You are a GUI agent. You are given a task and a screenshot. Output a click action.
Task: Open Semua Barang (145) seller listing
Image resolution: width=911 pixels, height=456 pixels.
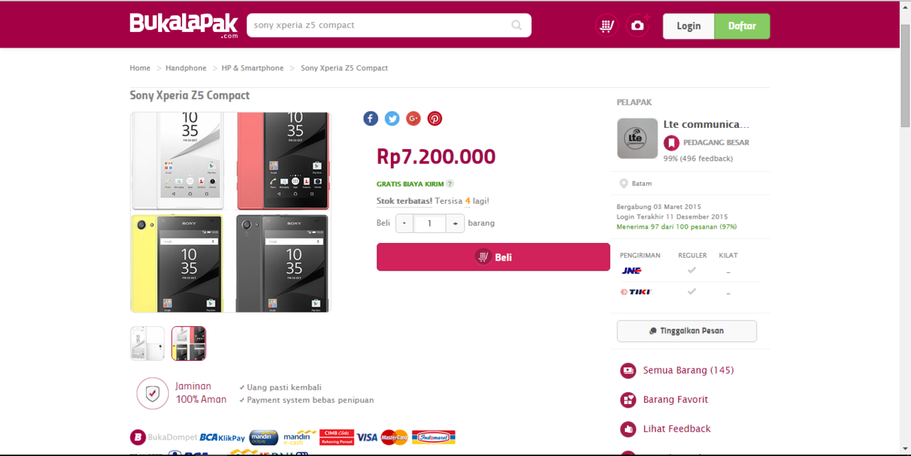[688, 370]
